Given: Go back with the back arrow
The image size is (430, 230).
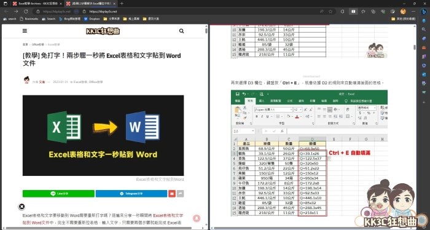Looking at the screenshot, I should [6, 12].
